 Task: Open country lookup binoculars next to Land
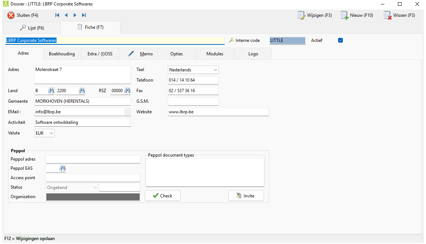(51, 90)
